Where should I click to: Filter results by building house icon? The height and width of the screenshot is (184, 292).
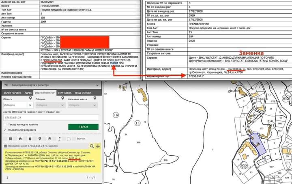tap(20, 139)
